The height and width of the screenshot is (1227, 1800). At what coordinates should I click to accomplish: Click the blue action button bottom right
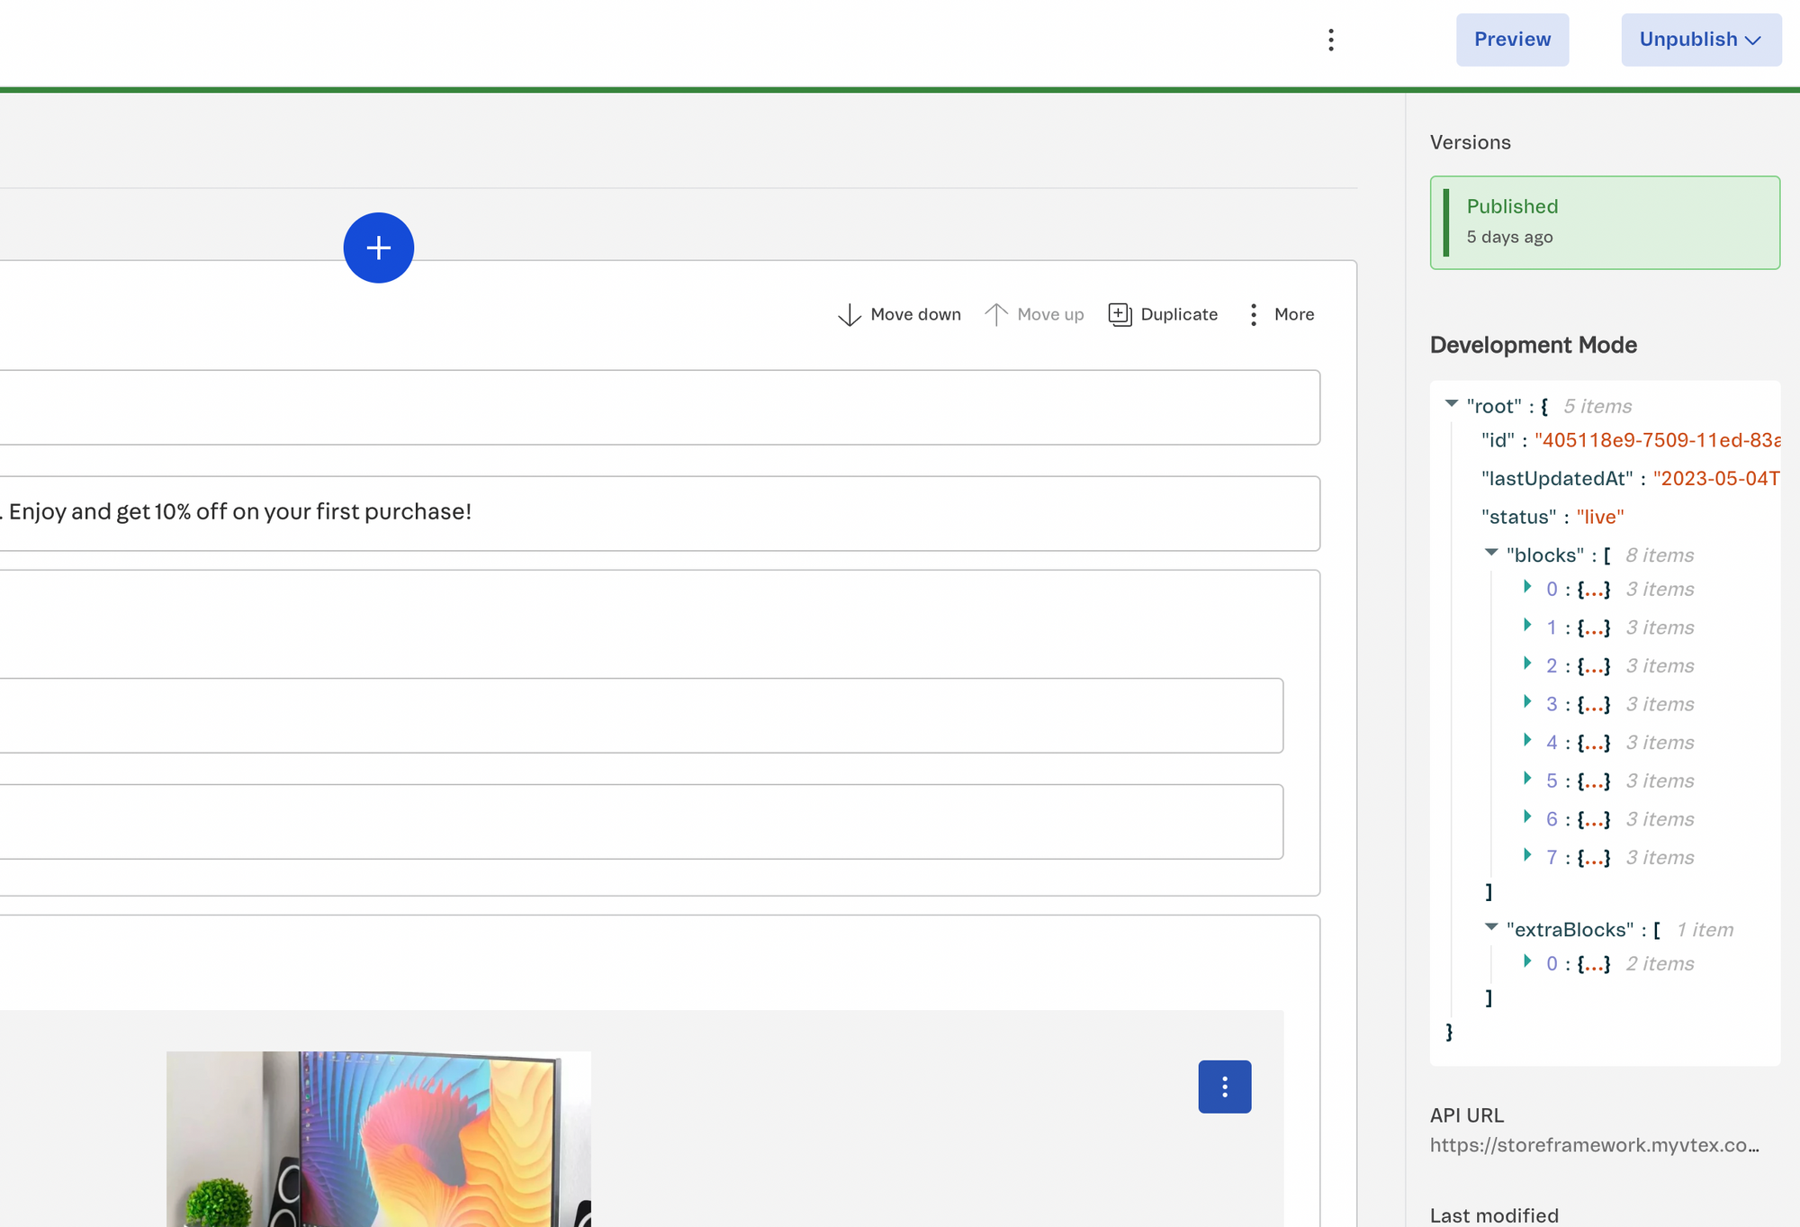pyautogui.click(x=1224, y=1086)
